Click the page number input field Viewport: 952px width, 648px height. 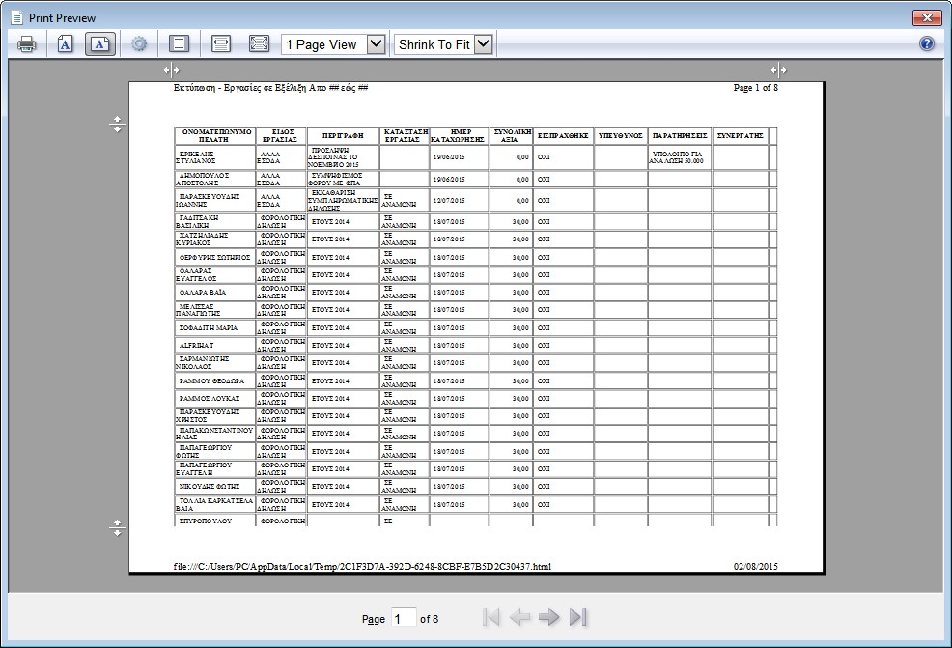[x=404, y=618]
